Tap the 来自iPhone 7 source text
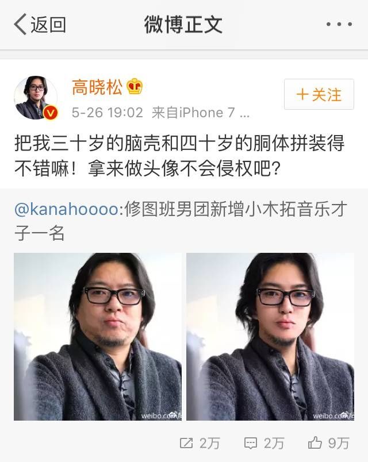Image resolution: width=368 pixels, height=462 pixels. click(x=201, y=113)
